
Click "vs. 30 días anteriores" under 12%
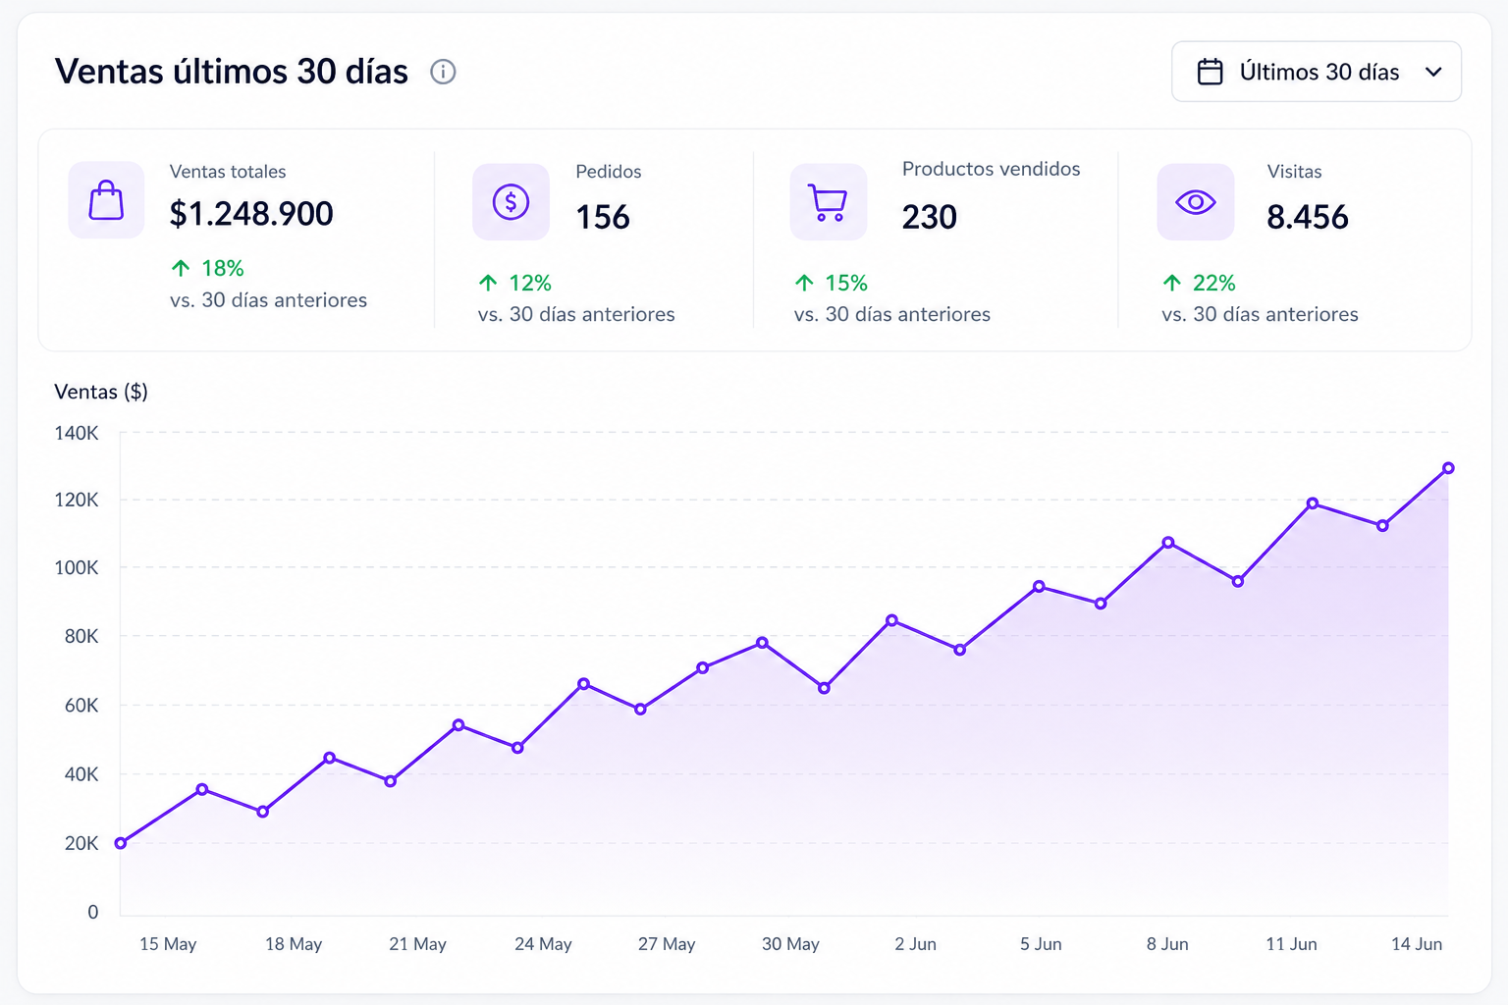(x=576, y=314)
